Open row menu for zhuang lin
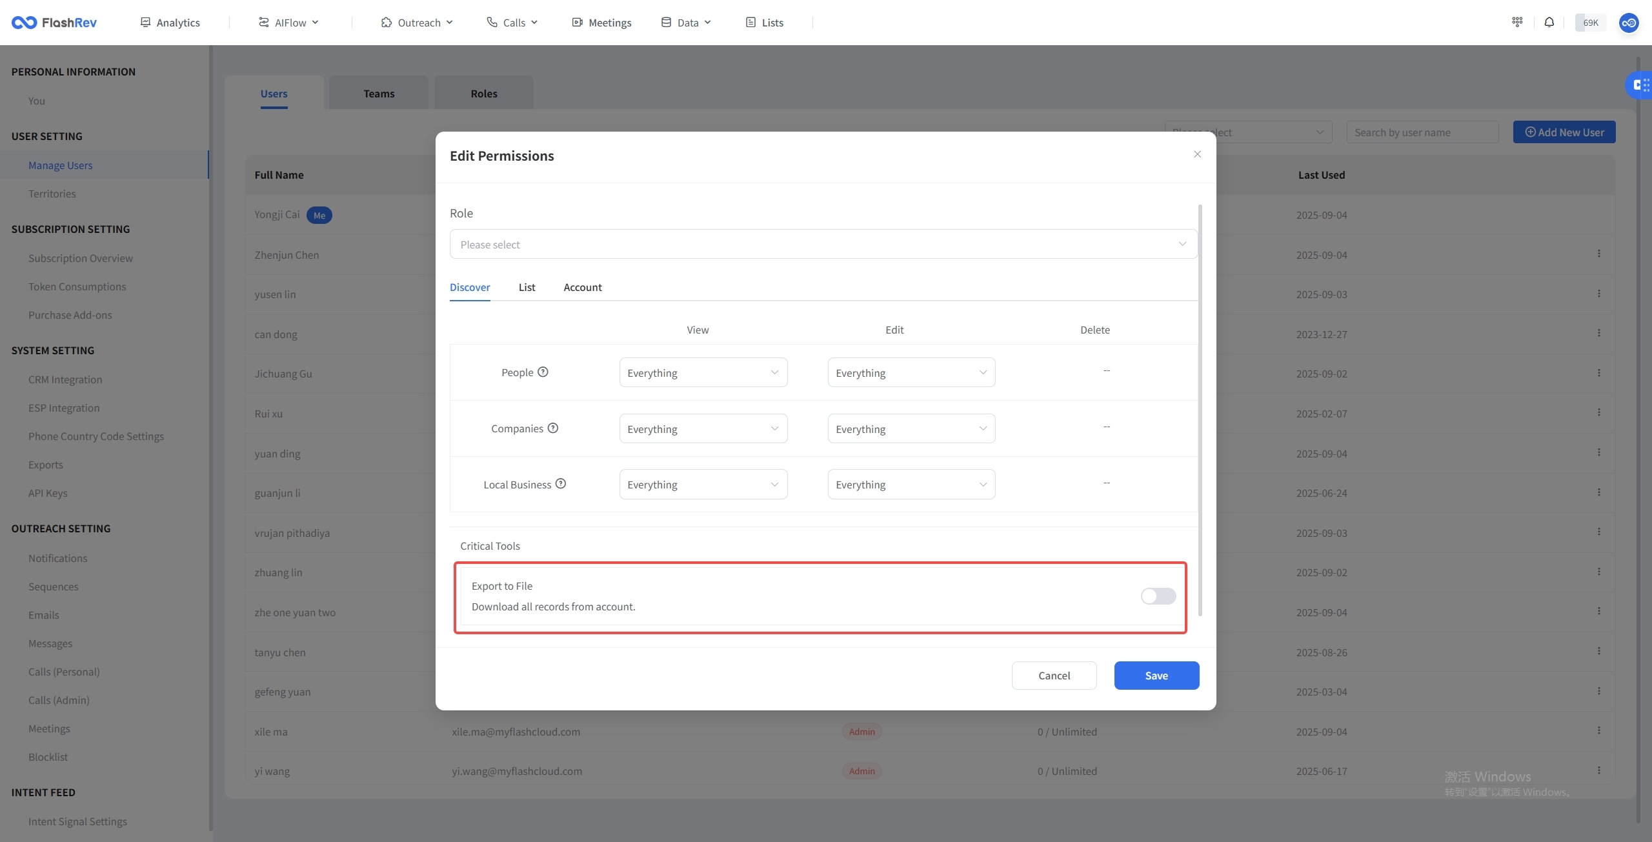 point(1599,572)
